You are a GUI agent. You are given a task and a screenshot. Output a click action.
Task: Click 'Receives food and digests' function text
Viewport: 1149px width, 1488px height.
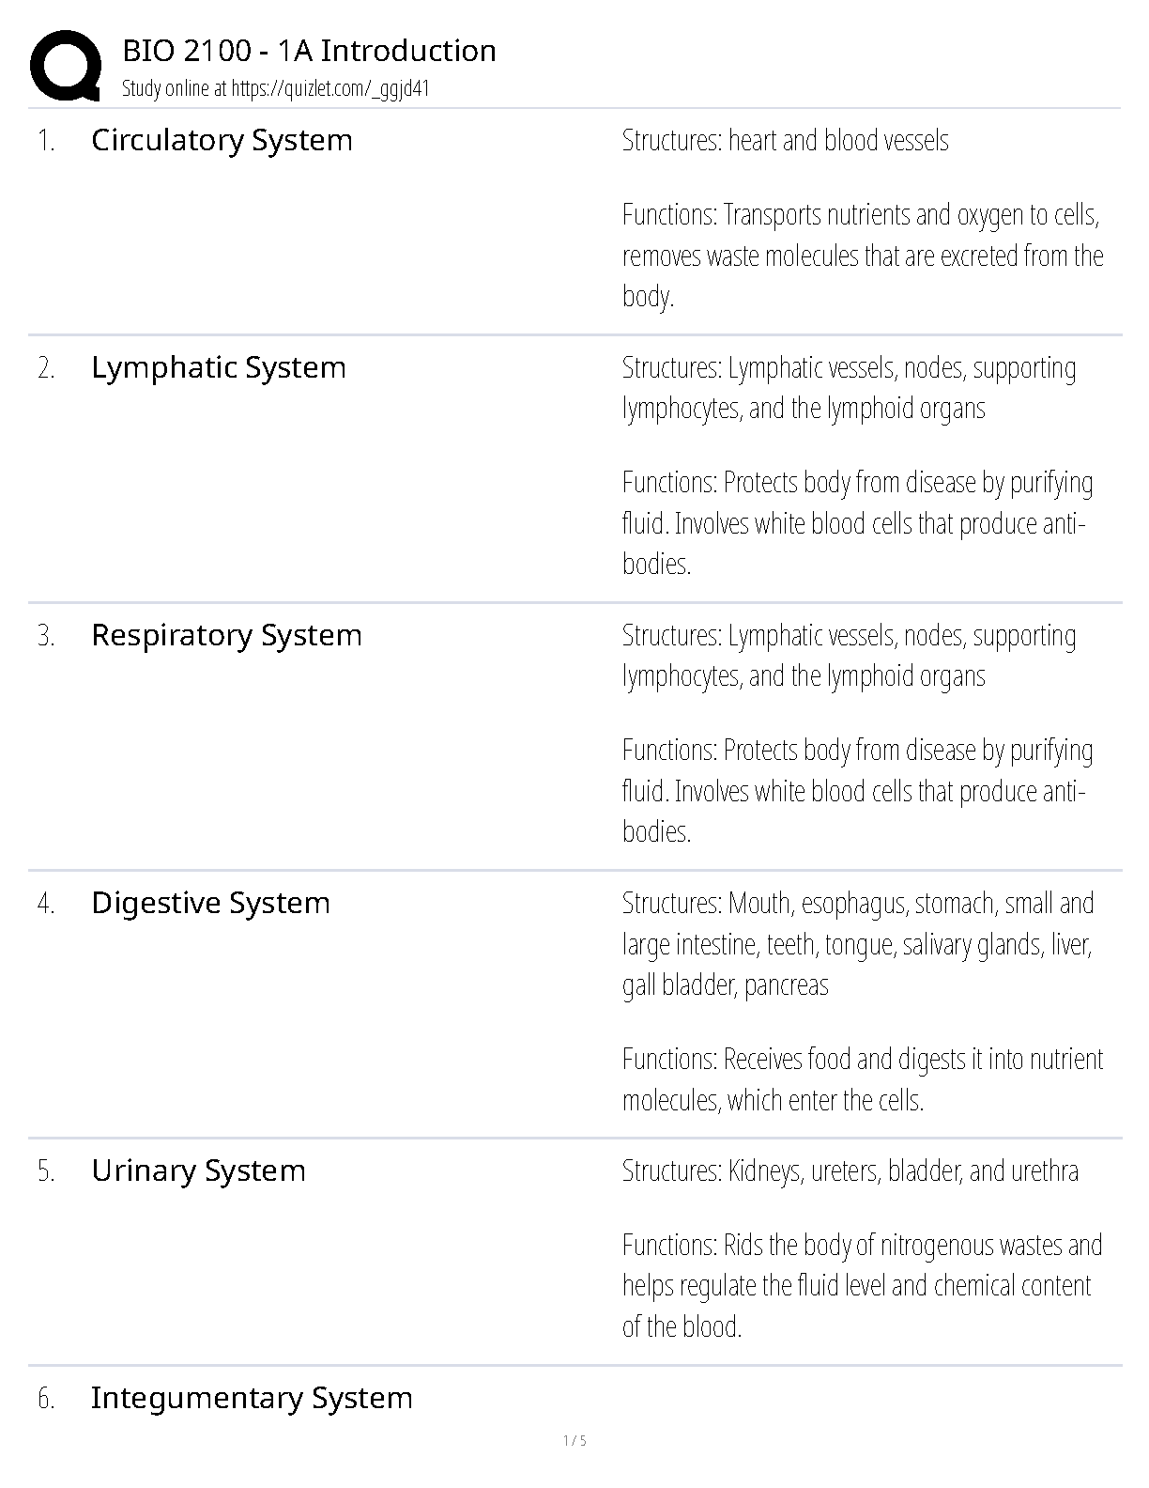pyautogui.click(x=862, y=1079)
